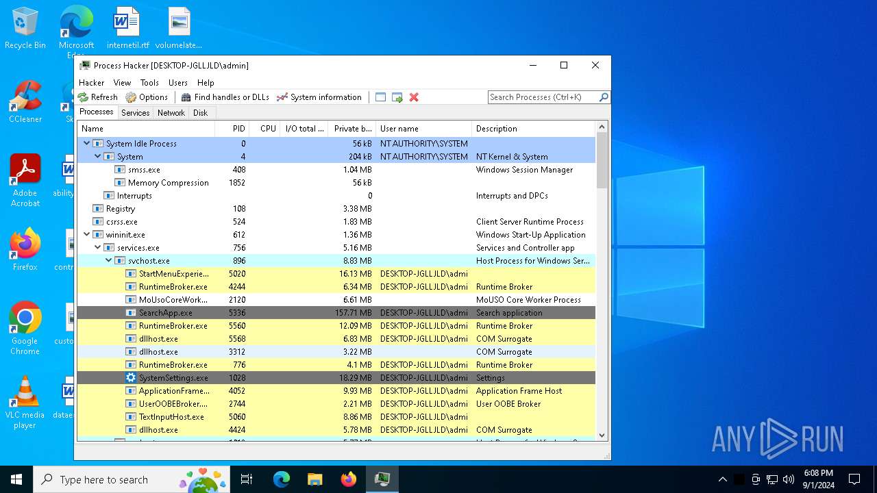Select dllhost.exe with PID 3312
The height and width of the screenshot is (493, 877).
336,351
